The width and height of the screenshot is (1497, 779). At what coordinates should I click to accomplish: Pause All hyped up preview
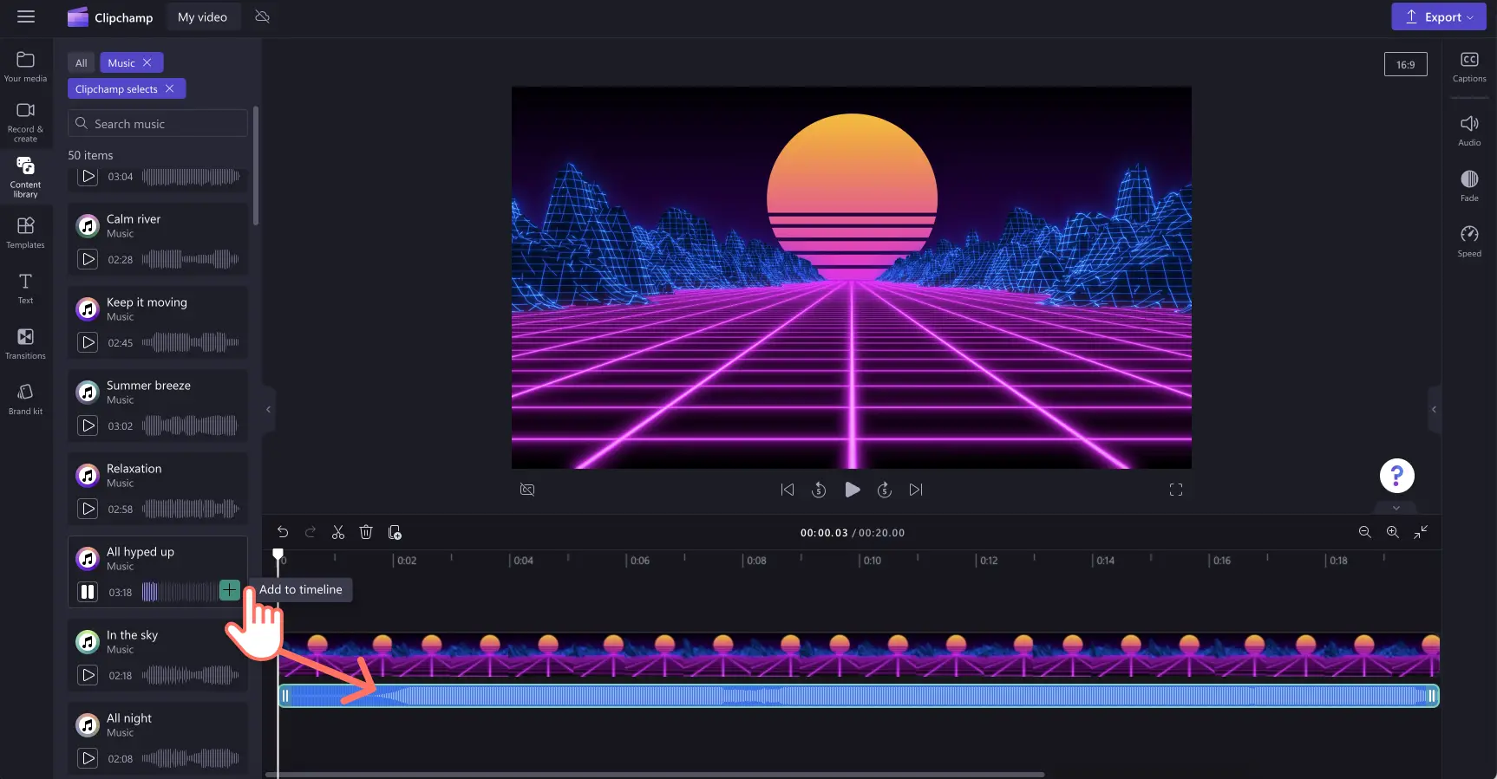pyautogui.click(x=88, y=592)
